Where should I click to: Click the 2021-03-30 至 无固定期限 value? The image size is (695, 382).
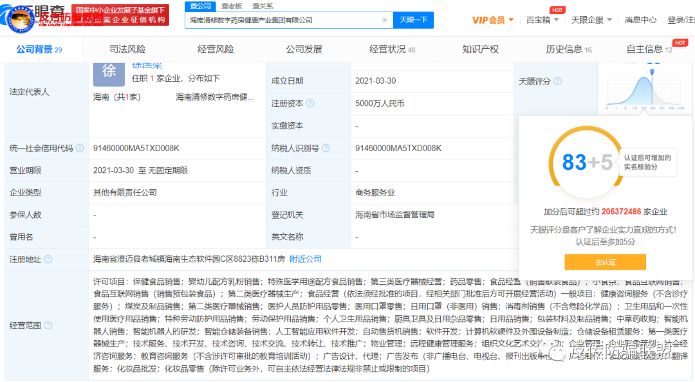click(x=140, y=170)
